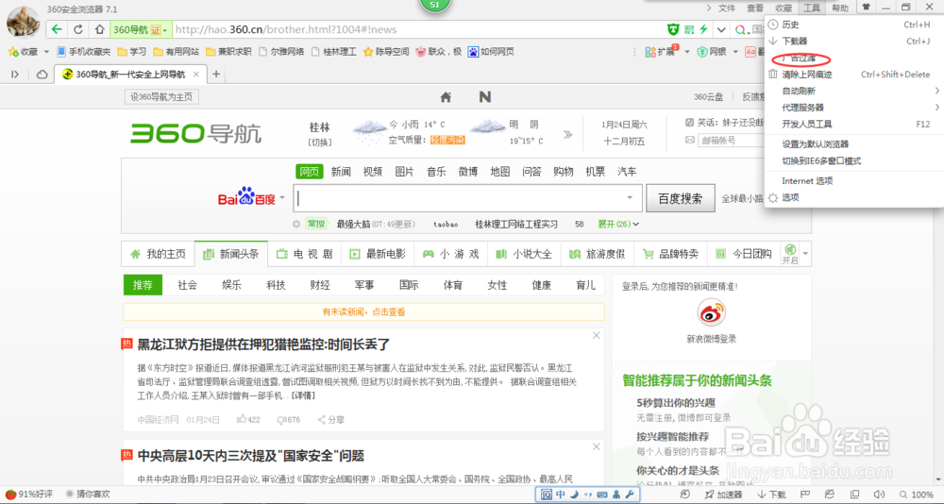This screenshot has height=504, width=944.
Task: Open the 查看 menu
Action: pos(755,8)
